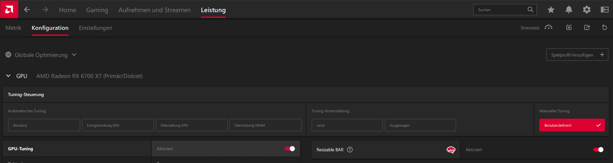Select Benutzerdefiniert manual tuning
Image resolution: width=613 pixels, height=163 pixels.
[x=572, y=125]
